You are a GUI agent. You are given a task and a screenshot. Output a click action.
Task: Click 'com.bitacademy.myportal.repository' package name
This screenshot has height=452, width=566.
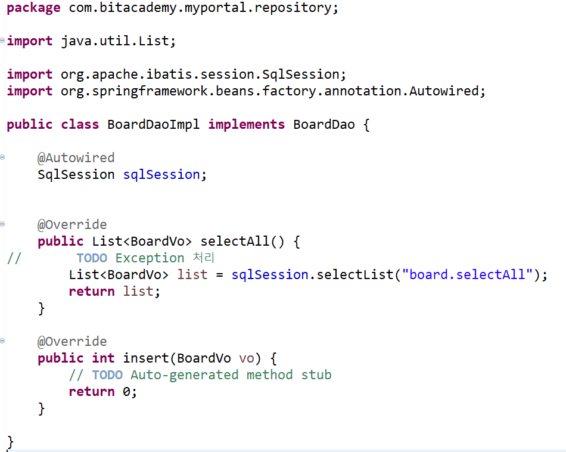[200, 8]
